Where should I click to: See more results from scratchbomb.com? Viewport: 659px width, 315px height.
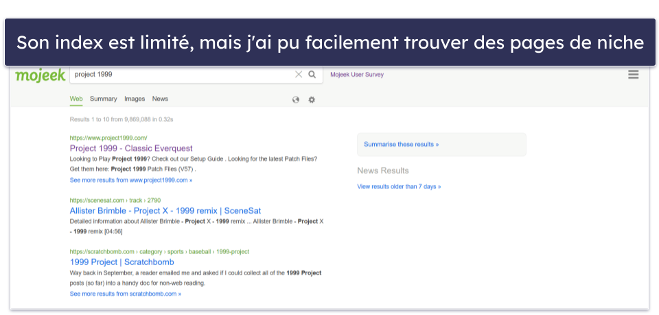125,294
